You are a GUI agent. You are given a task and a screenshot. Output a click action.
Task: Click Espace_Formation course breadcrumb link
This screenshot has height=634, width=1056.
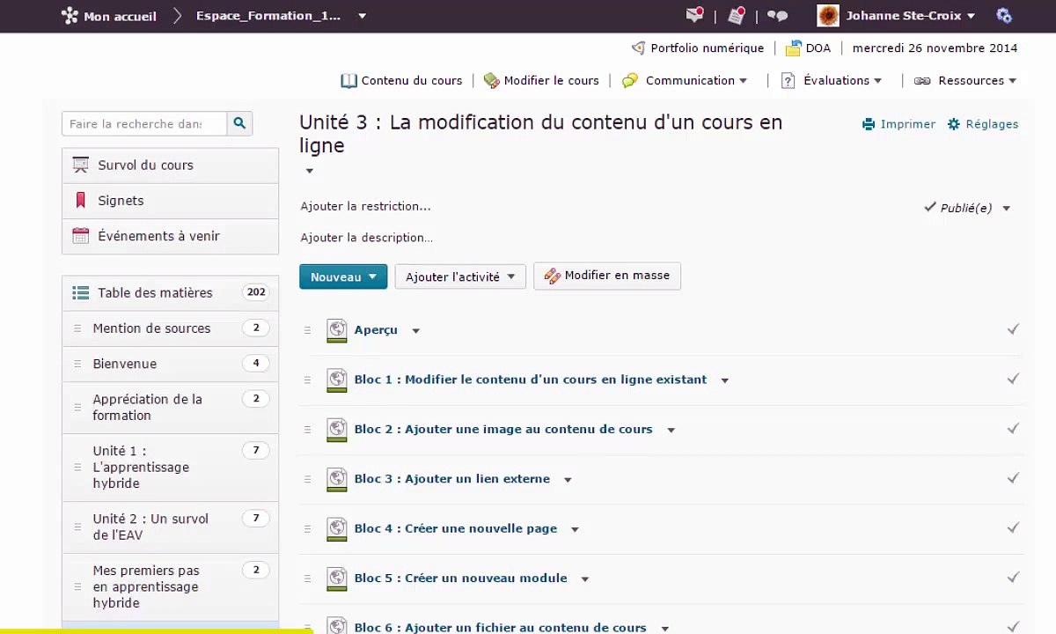click(x=268, y=16)
